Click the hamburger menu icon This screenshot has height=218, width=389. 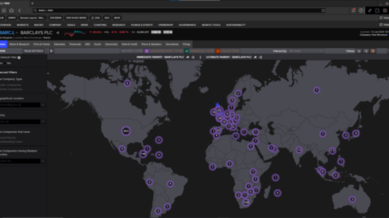pyautogui.click(x=3, y=10)
